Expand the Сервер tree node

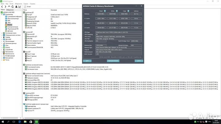(2, 37)
